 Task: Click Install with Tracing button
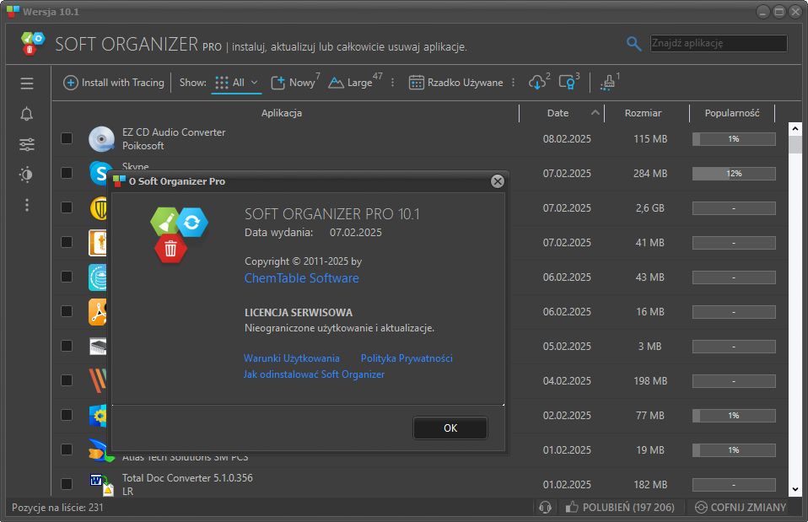(114, 83)
